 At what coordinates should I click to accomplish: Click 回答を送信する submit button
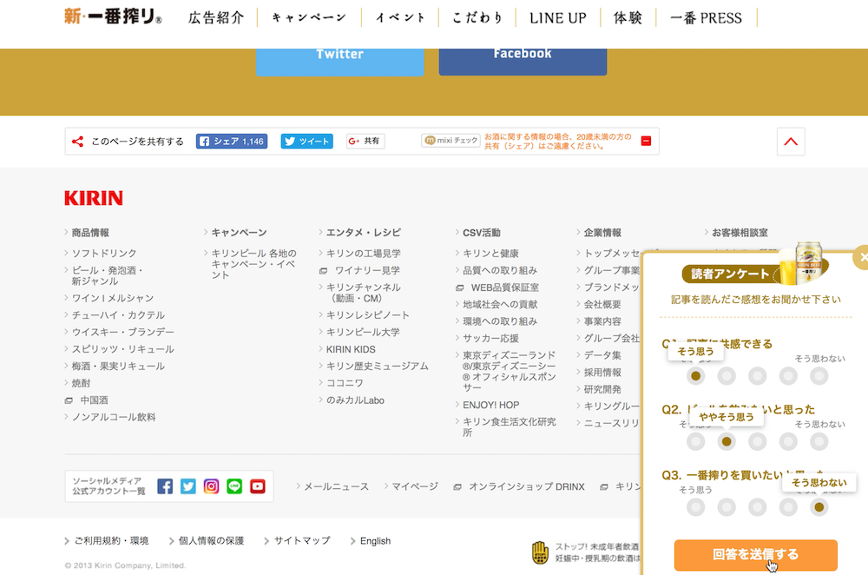click(x=756, y=554)
